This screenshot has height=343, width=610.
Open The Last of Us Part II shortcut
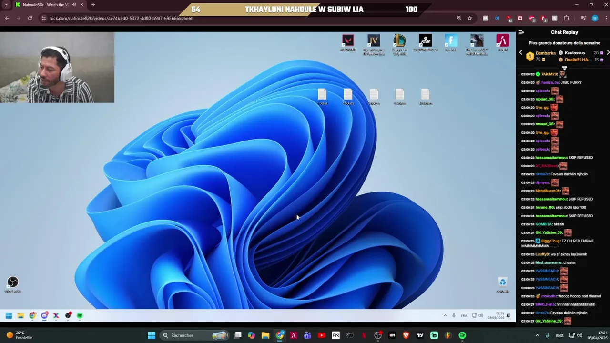pyautogui.click(x=477, y=44)
